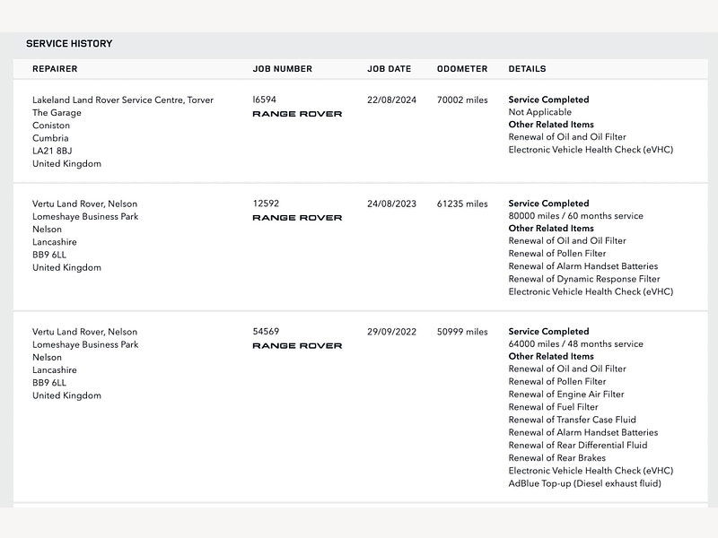Viewport: 718px width, 538px height.
Task: Select the ODOMETER column header
Action: pyautogui.click(x=462, y=69)
